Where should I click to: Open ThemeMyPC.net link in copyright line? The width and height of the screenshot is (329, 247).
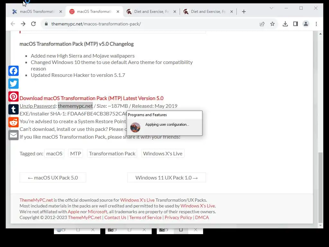pos(84,218)
